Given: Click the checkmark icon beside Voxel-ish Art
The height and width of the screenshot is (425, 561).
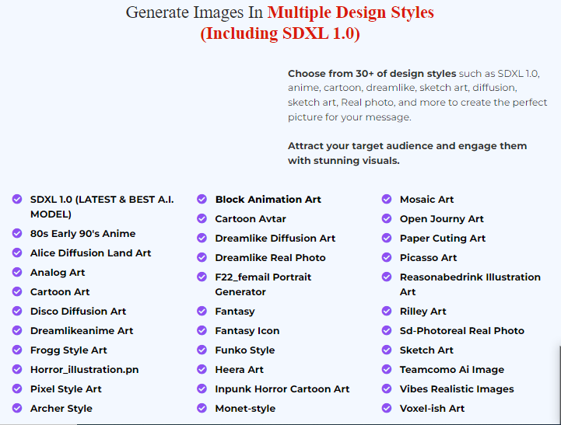Looking at the screenshot, I should tap(387, 409).
